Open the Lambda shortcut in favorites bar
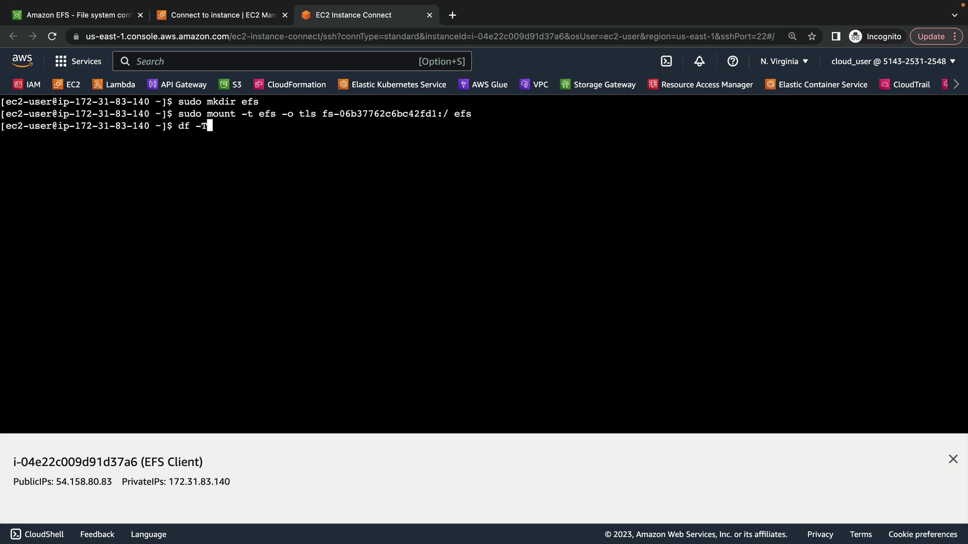The width and height of the screenshot is (968, 544). click(x=114, y=85)
